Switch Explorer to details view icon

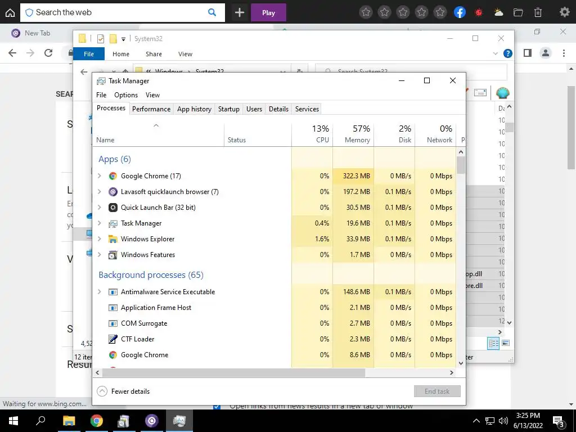(493, 344)
